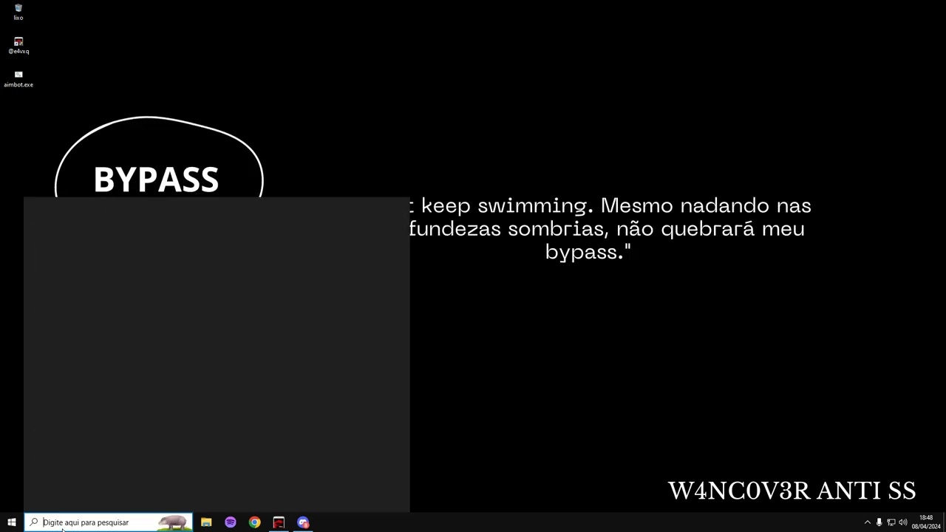Open the volume control in system tray

click(902, 522)
